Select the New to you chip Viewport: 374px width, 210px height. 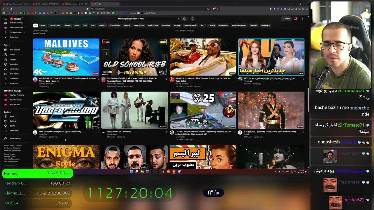pyautogui.click(x=265, y=25)
